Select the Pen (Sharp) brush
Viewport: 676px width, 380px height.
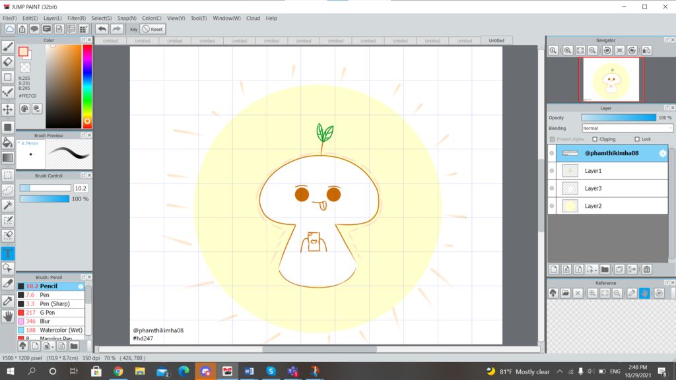point(51,303)
